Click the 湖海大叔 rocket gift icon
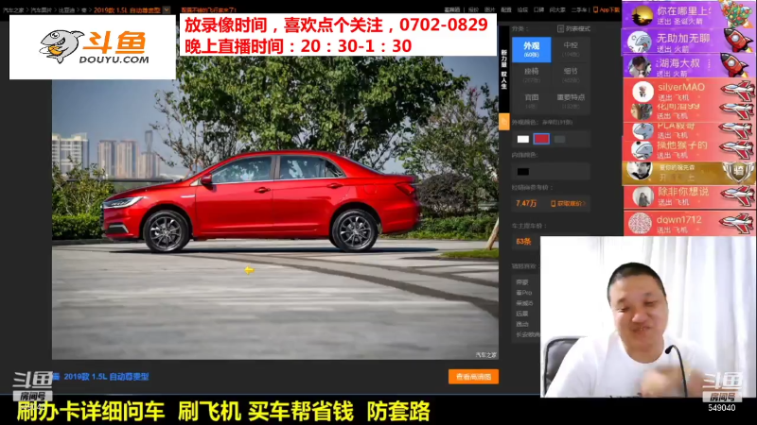757x425 pixels. pyautogui.click(x=734, y=64)
